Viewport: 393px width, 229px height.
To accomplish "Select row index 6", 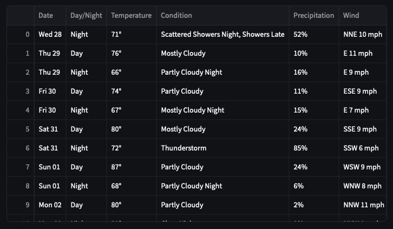I will coord(27,148).
